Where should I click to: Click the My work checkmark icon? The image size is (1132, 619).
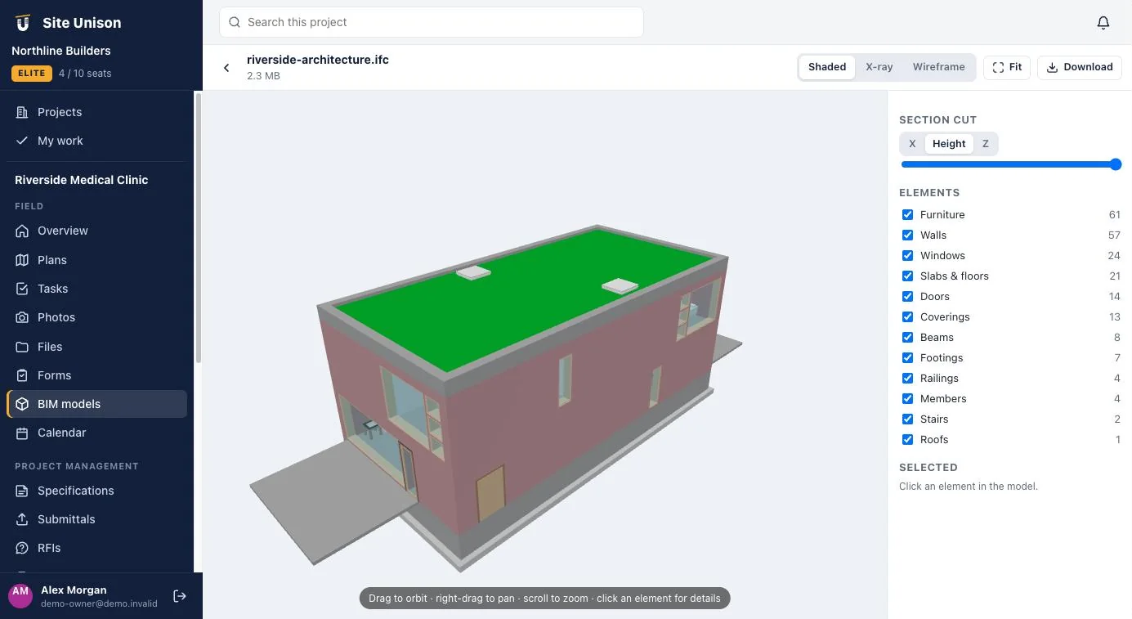[x=22, y=141]
